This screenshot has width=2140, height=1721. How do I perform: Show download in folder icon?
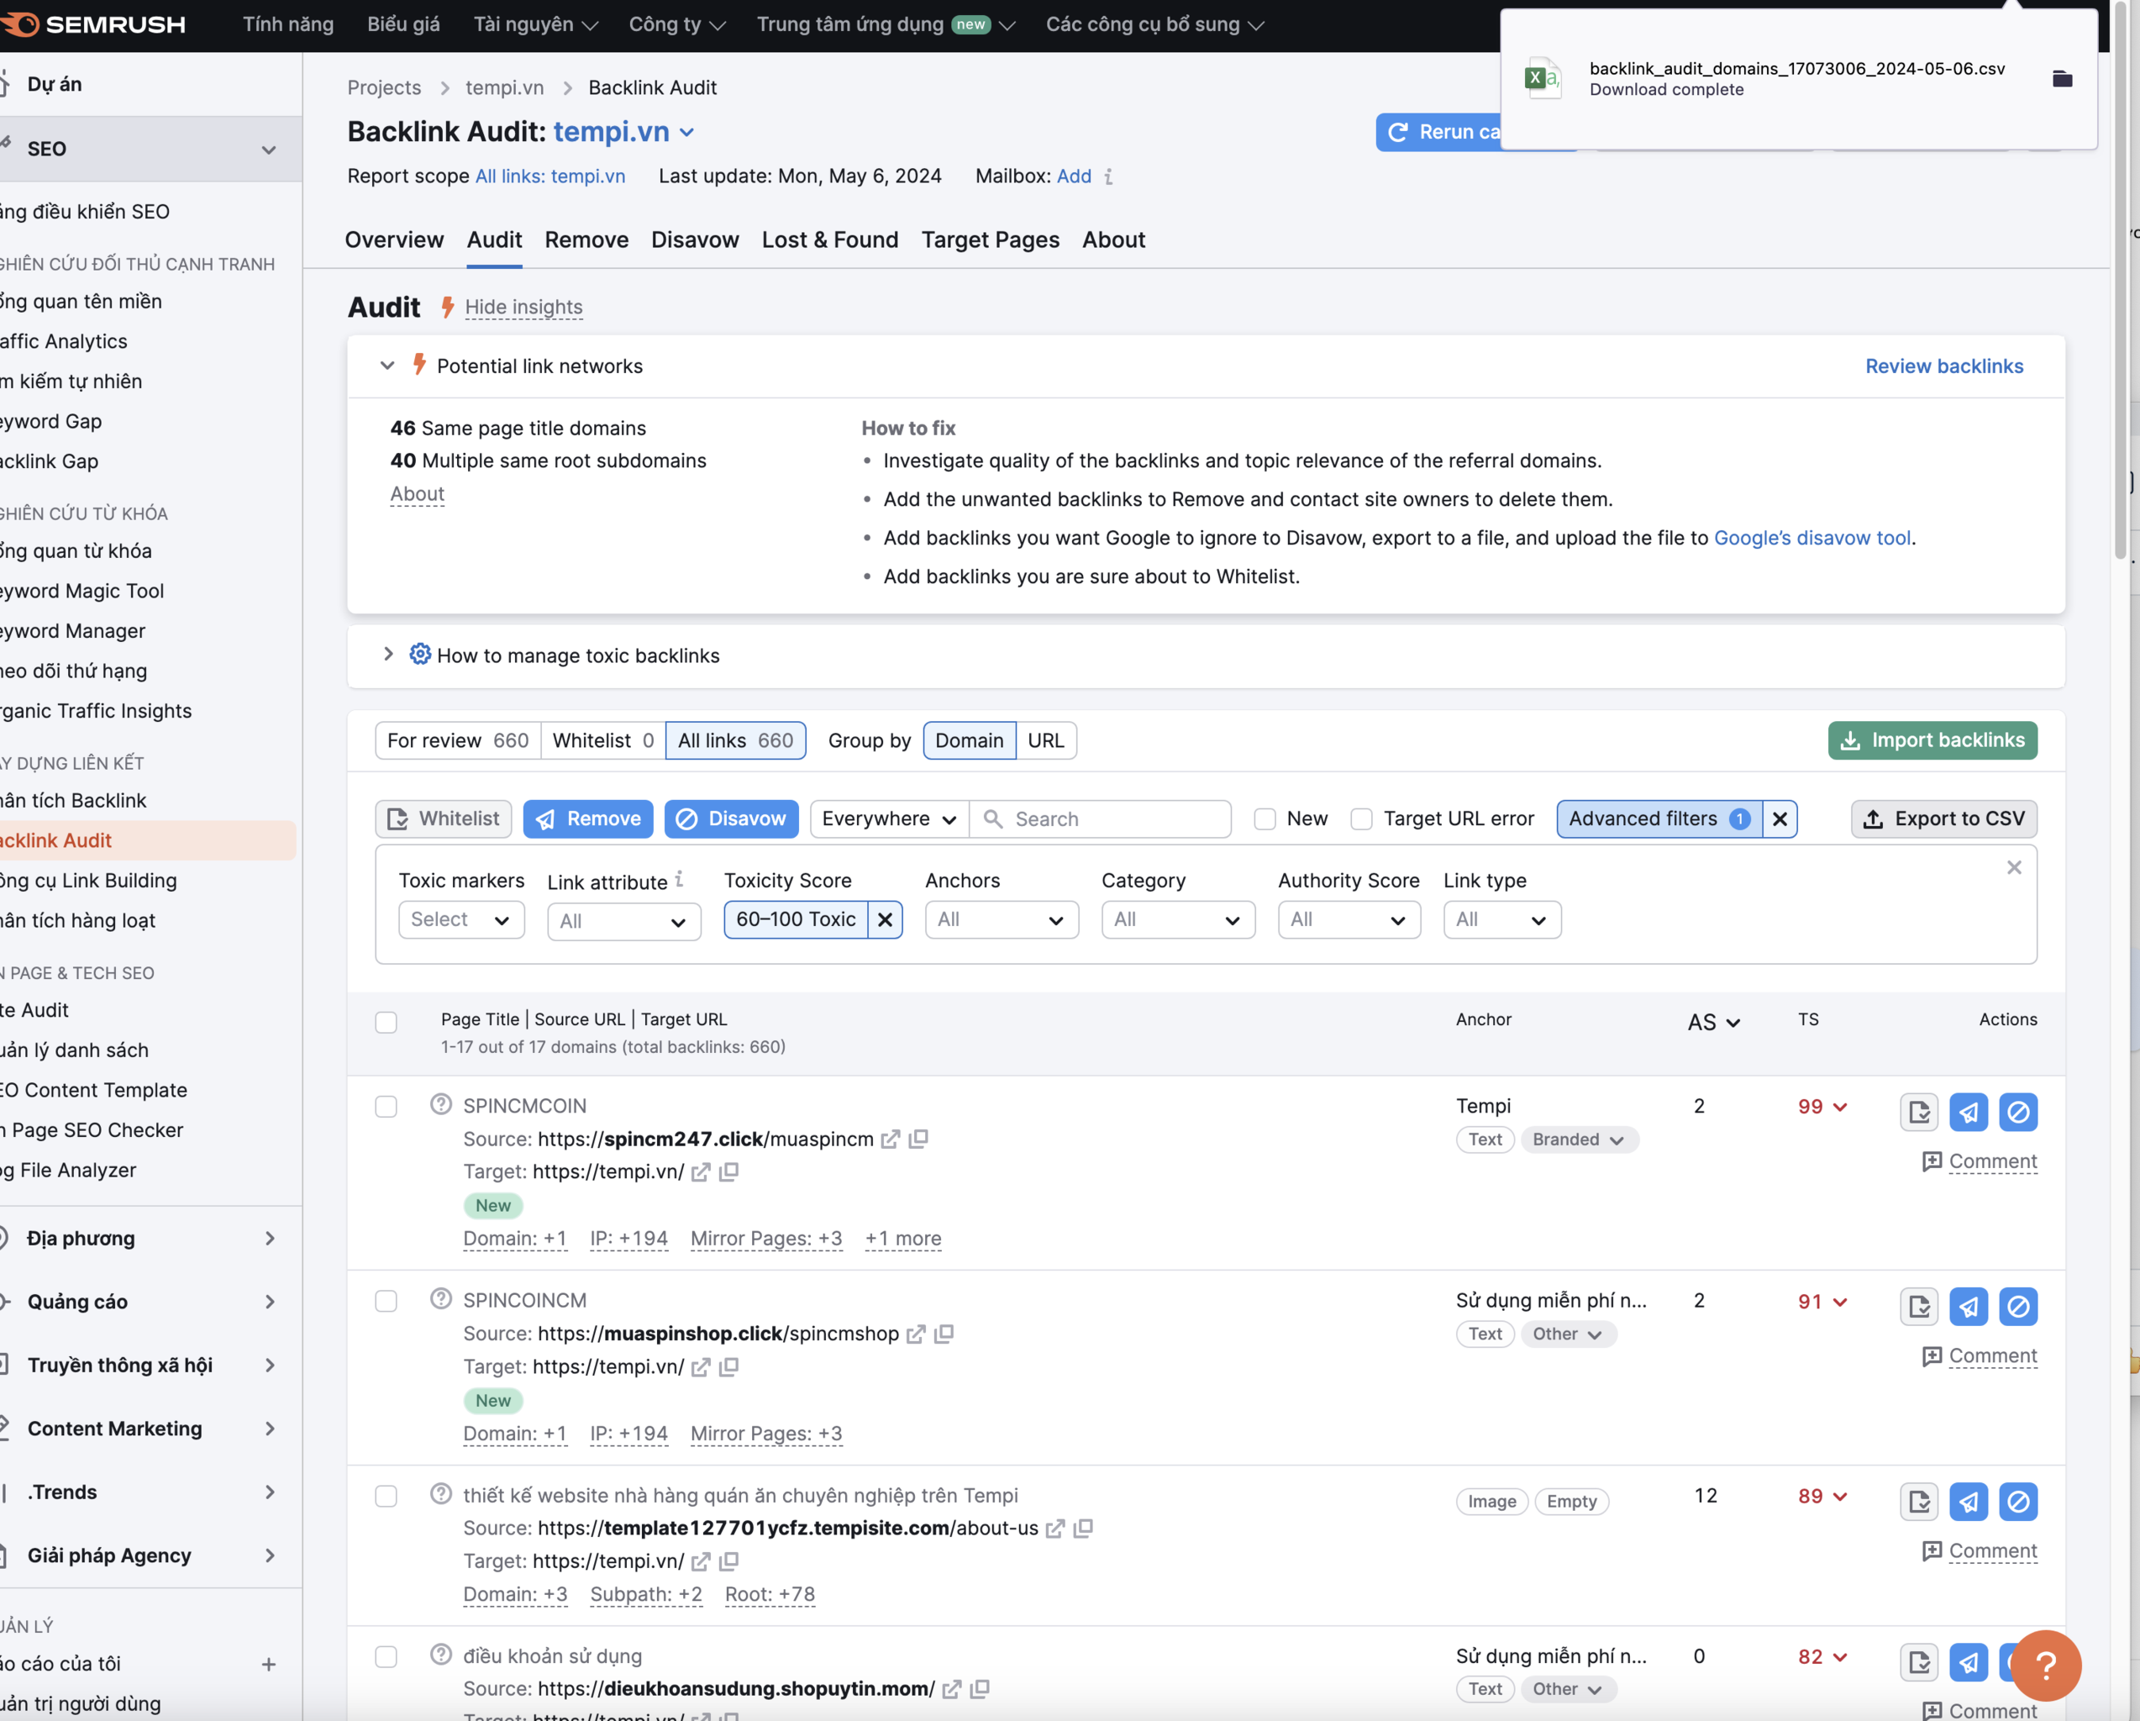click(x=2062, y=78)
